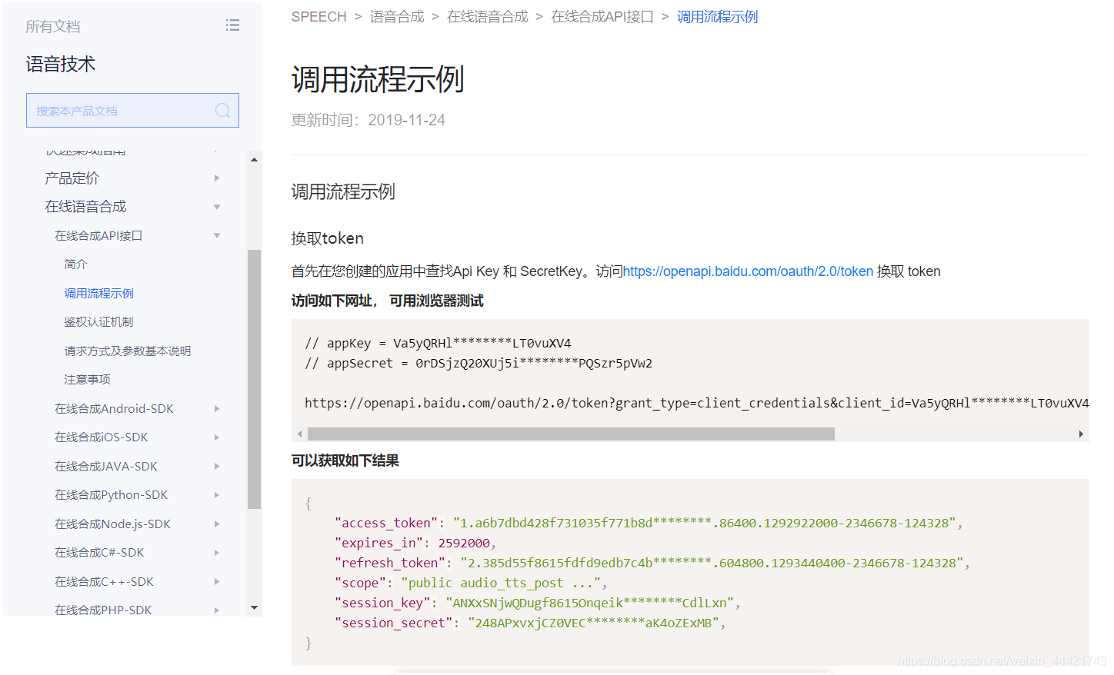This screenshot has width=1114, height=675.
Task: Click the 换取token heading
Action: tap(328, 238)
